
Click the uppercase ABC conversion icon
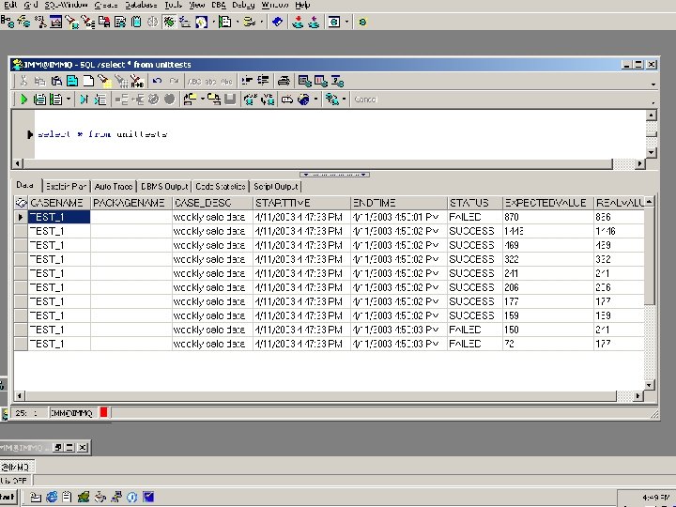[194, 81]
